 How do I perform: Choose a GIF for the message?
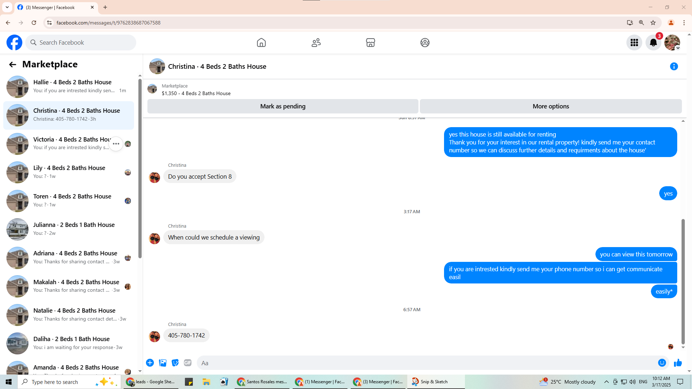click(x=188, y=363)
